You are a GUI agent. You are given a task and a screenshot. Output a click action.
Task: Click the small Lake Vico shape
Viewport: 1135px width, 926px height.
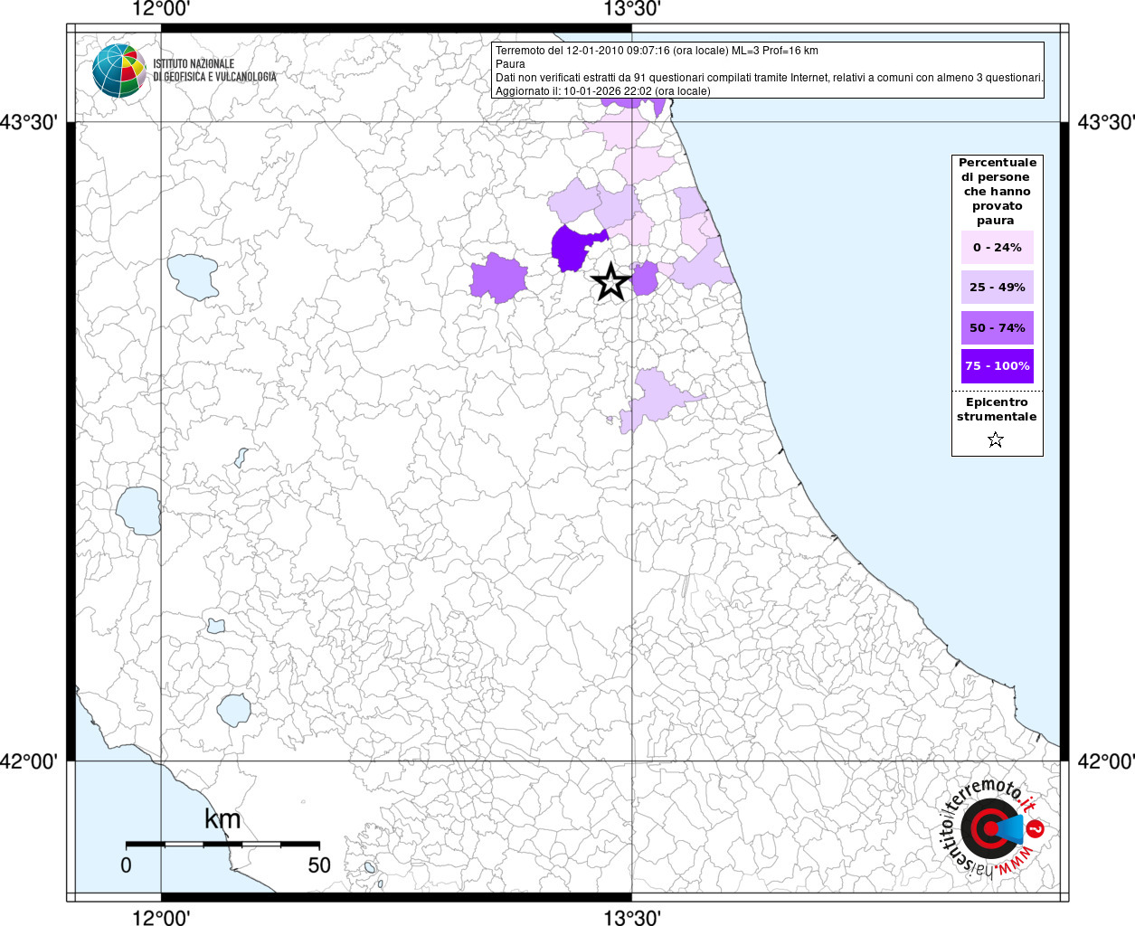pos(215,626)
